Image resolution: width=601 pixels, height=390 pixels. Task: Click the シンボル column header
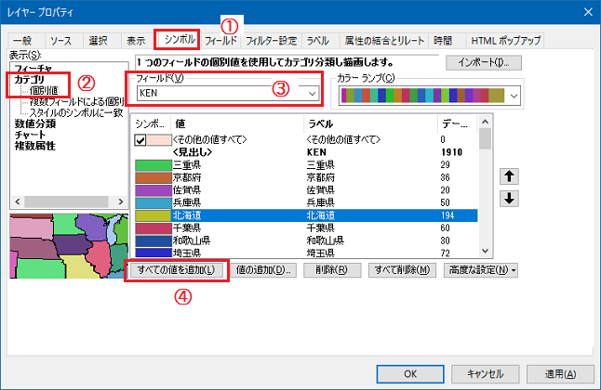151,124
